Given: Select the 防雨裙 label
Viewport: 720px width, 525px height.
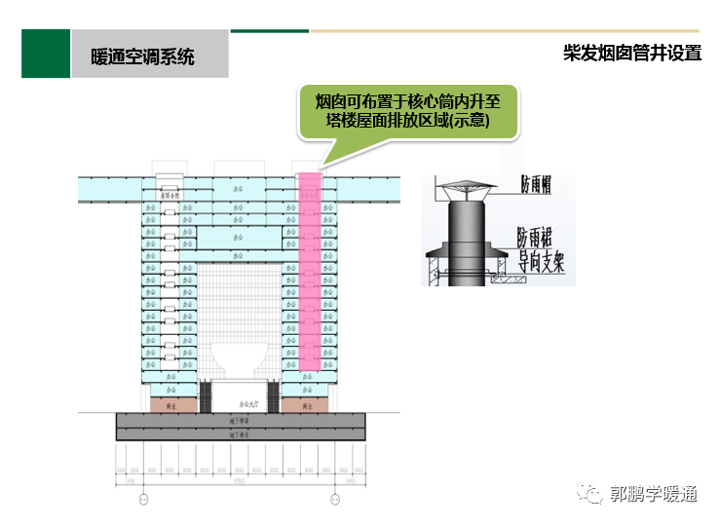Looking at the screenshot, I should pos(535,238).
